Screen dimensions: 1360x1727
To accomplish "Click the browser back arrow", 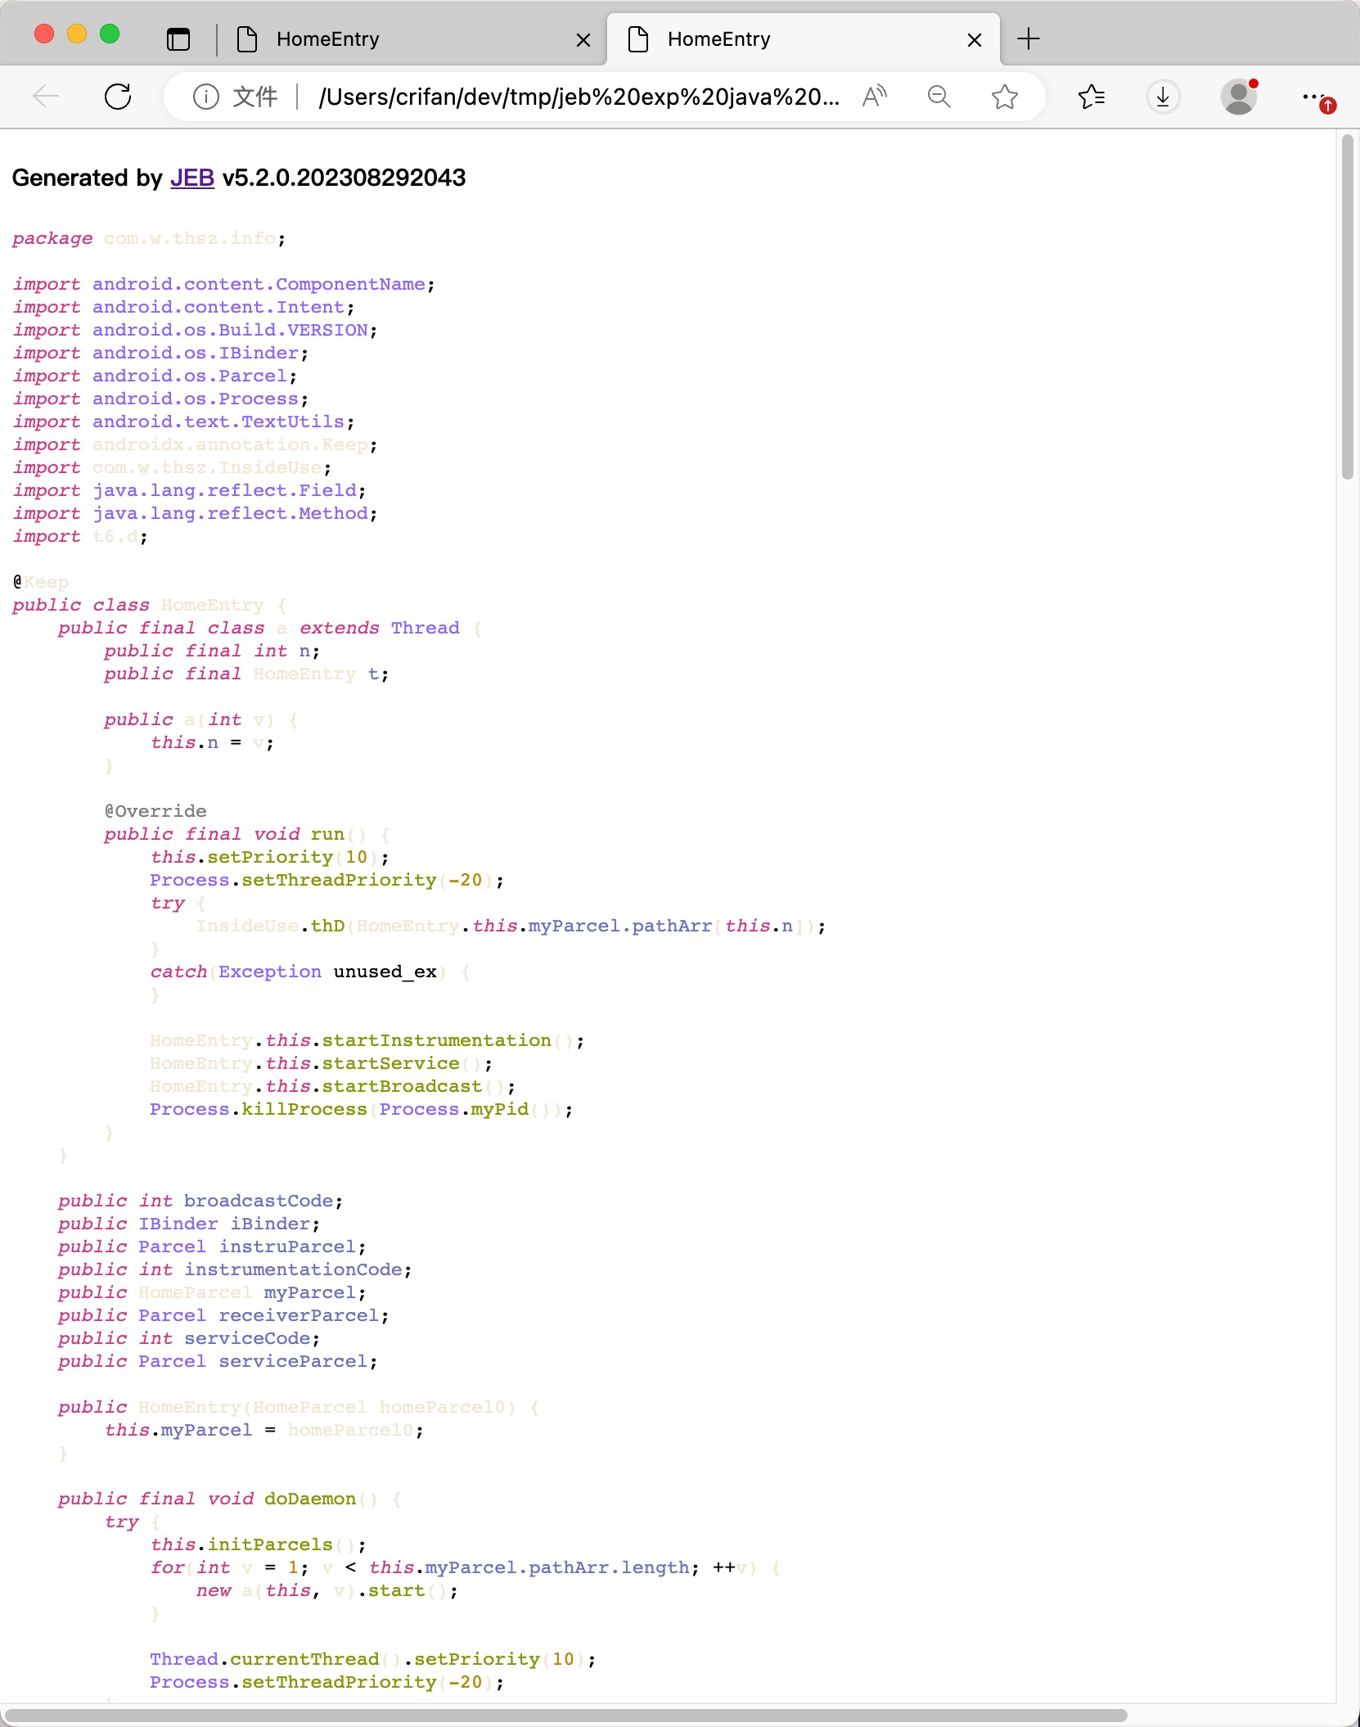I will coord(46,97).
